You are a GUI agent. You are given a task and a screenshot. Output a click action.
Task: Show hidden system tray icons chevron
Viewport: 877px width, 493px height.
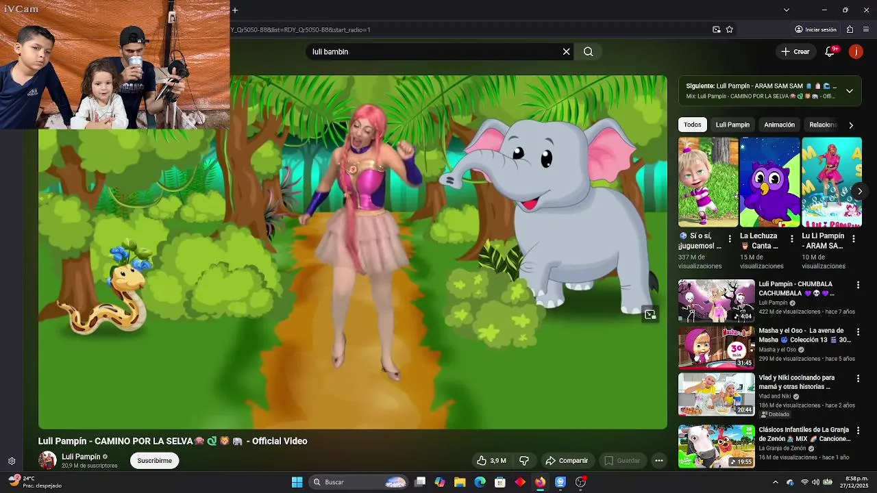click(776, 482)
